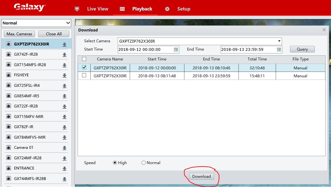Click total time cell 15:48:11
Viewport: 331px width, 187px height.
(x=257, y=76)
